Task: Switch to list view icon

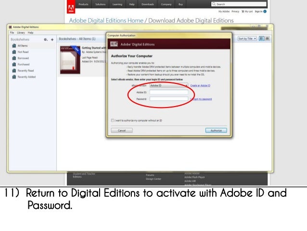Action: (x=267, y=39)
